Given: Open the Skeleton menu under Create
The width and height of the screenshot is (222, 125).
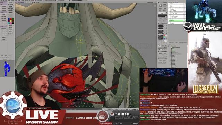Looking at the screenshot, I should point(4,21).
